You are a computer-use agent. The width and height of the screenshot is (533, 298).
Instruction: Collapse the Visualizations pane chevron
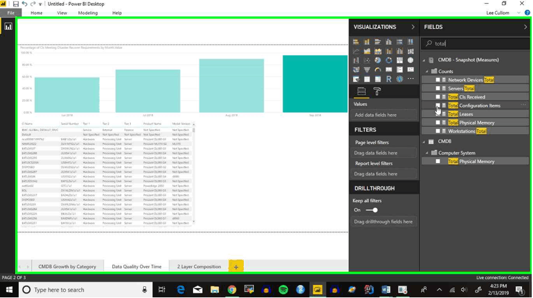click(413, 27)
